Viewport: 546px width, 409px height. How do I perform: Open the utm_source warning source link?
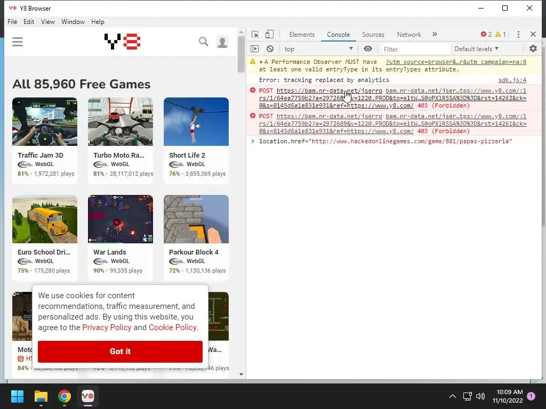[456, 62]
